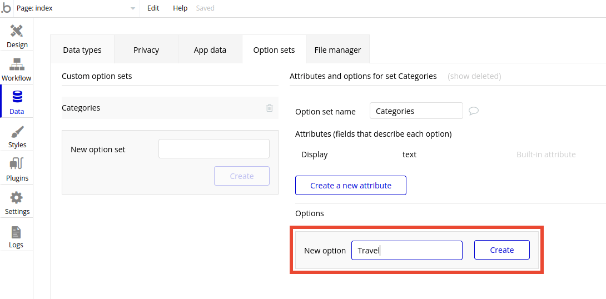
Task: Open the Help menu
Action: pyautogui.click(x=180, y=8)
